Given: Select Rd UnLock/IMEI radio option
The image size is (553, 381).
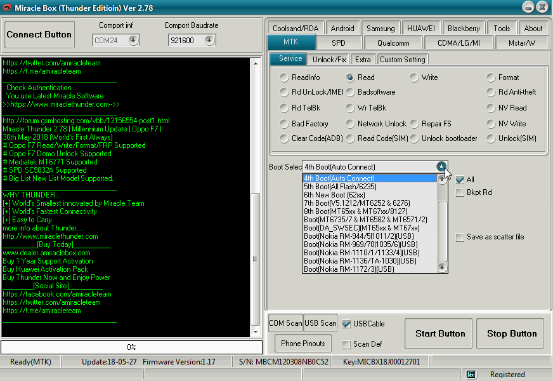Looking at the screenshot, I should (284, 92).
